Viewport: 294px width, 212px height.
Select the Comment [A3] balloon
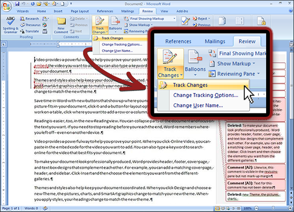(256, 185)
